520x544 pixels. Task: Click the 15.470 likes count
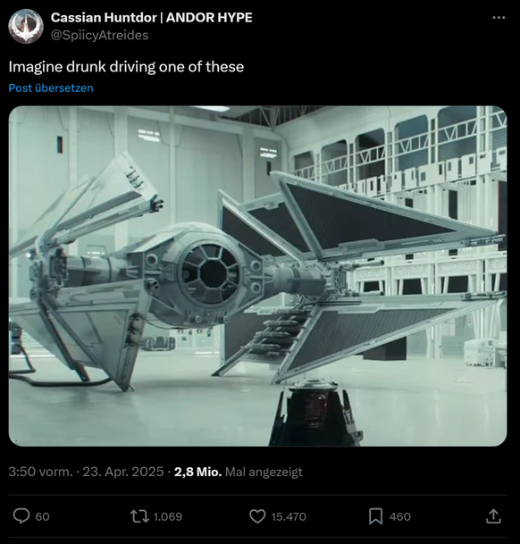pos(289,516)
